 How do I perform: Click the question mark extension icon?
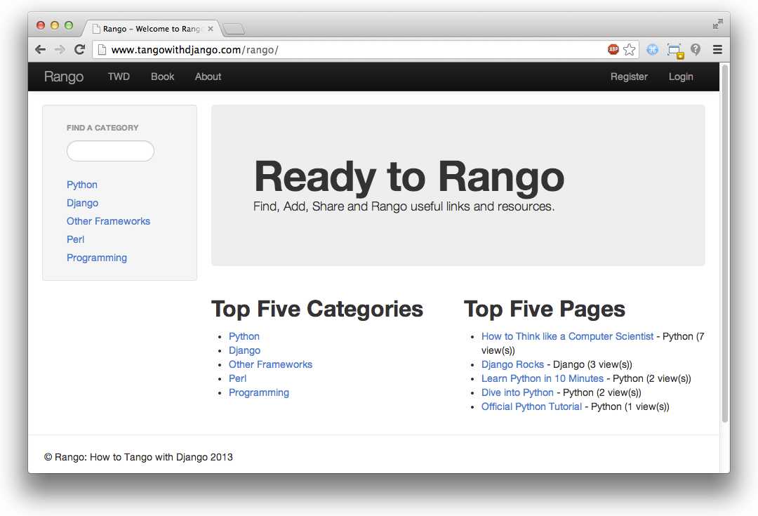point(695,49)
